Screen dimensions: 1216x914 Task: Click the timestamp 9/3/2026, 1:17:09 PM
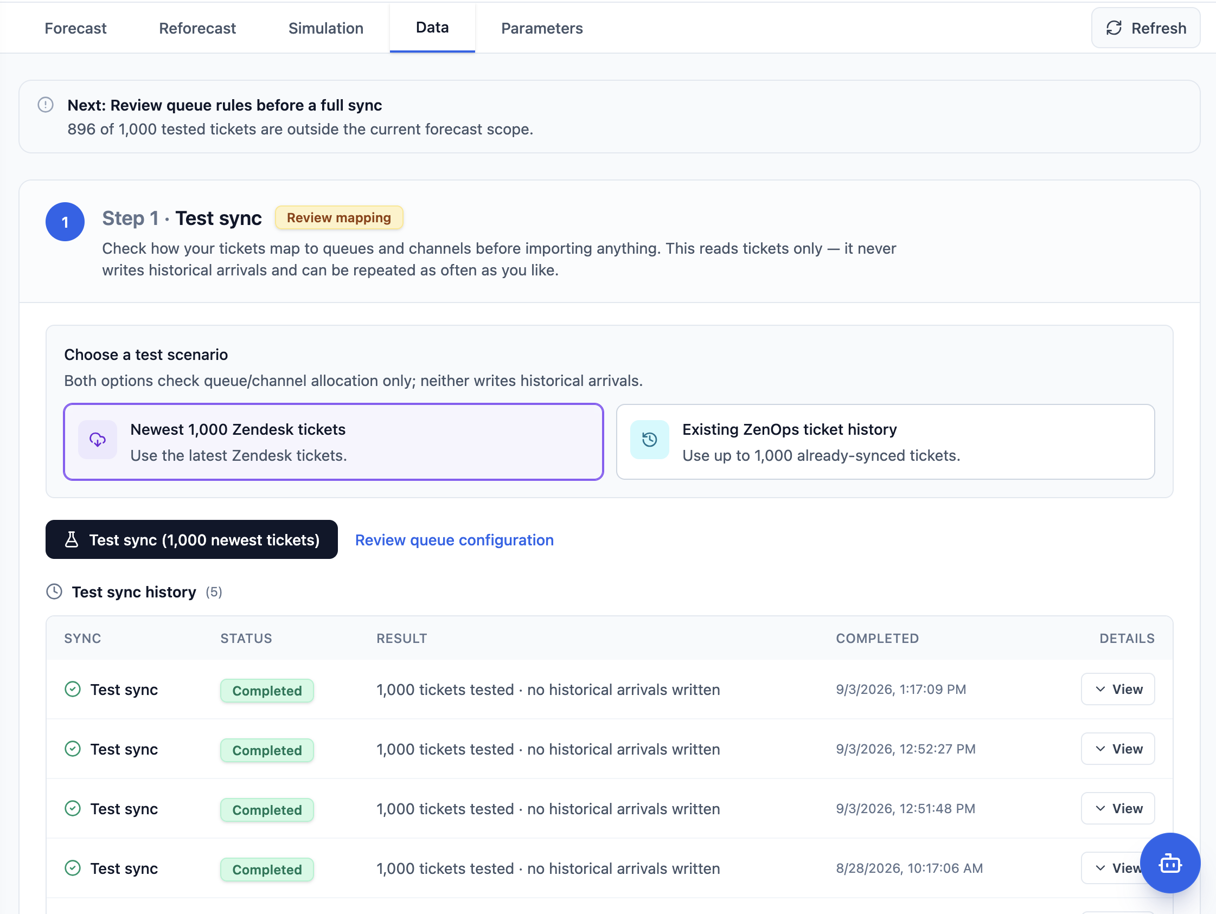click(x=901, y=689)
